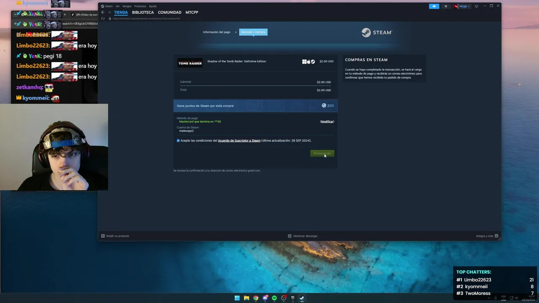Screen dimensions: 539x303
Task: Open Spotify from the taskbar
Action: tap(274, 298)
